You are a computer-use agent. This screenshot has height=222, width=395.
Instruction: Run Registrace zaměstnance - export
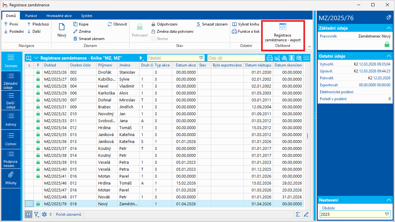pos(283,32)
